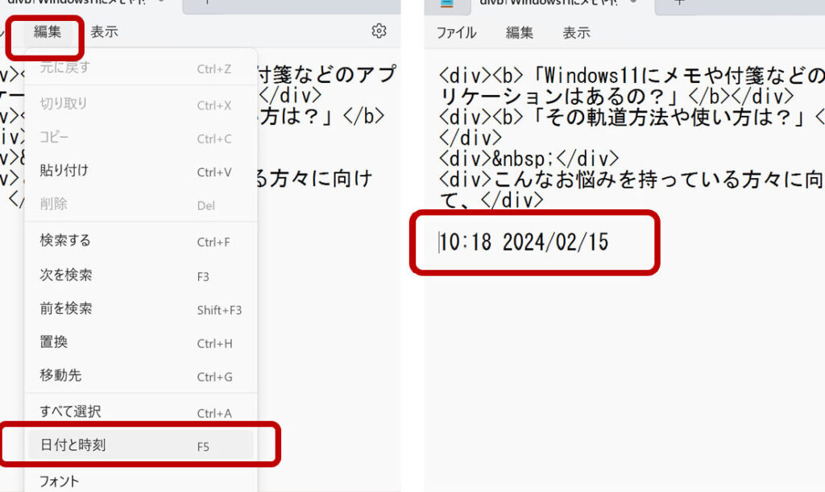
Task: Click the inserted 10:18 2024/02/15 text line
Action: [x=524, y=242]
